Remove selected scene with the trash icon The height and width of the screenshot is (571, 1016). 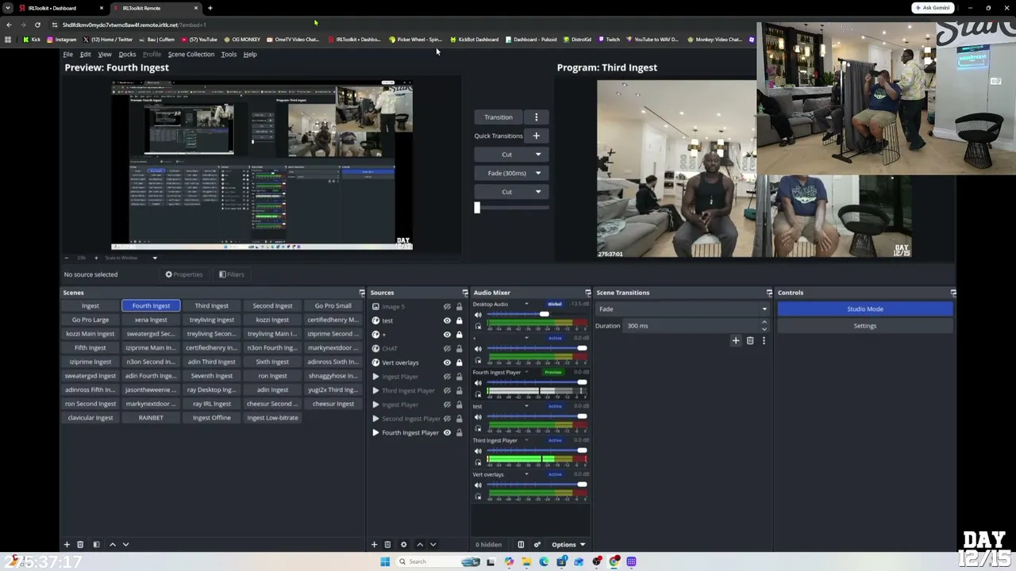click(x=80, y=545)
